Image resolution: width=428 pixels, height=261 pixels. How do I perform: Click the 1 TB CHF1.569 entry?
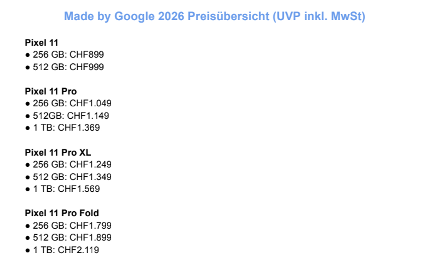click(x=63, y=189)
